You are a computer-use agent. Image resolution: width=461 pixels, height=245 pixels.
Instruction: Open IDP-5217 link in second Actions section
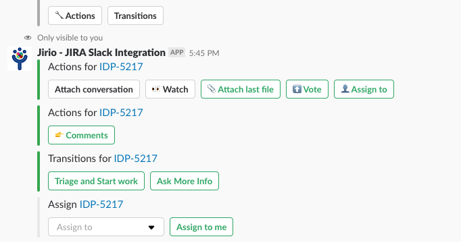[121, 113]
